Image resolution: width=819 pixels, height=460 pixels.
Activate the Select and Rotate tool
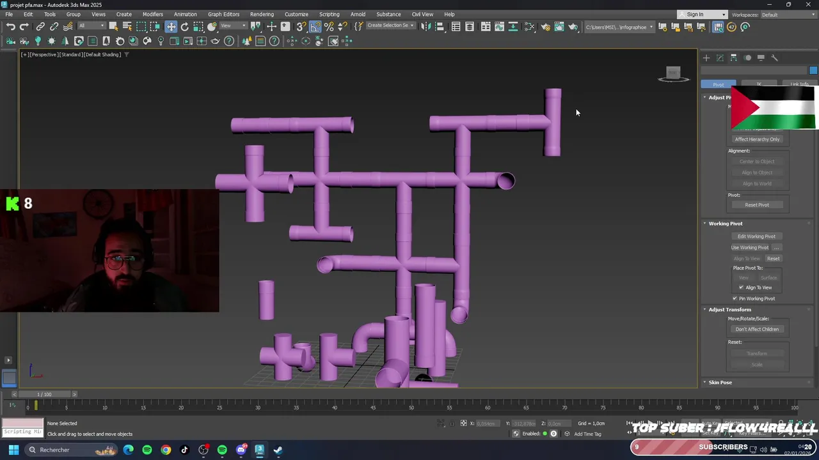(185, 27)
